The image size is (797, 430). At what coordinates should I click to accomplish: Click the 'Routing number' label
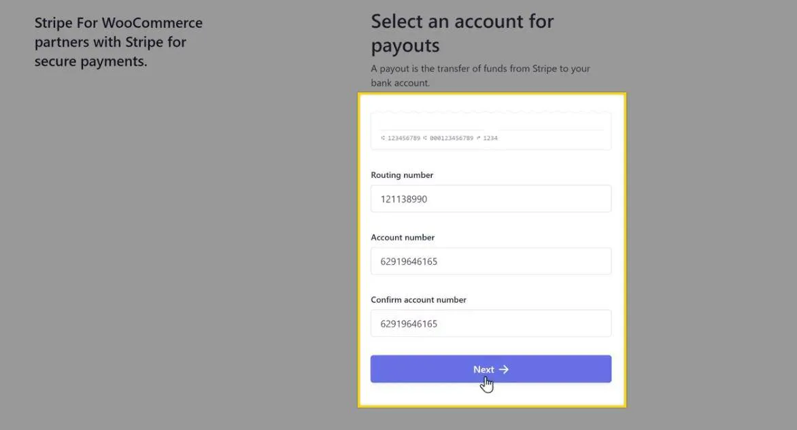pyautogui.click(x=402, y=175)
